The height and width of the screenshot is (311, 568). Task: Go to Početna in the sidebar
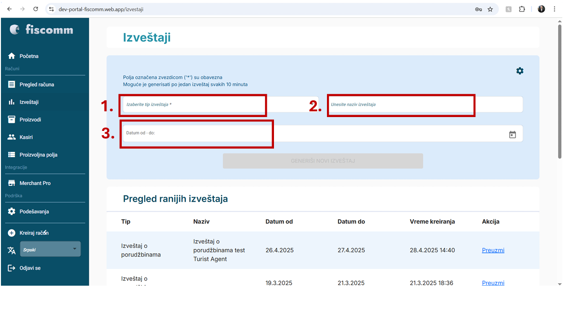click(x=29, y=56)
